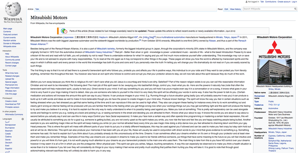Click in the Search Wikipedia field
The height and width of the screenshot is (153, 298).
click(268, 9)
